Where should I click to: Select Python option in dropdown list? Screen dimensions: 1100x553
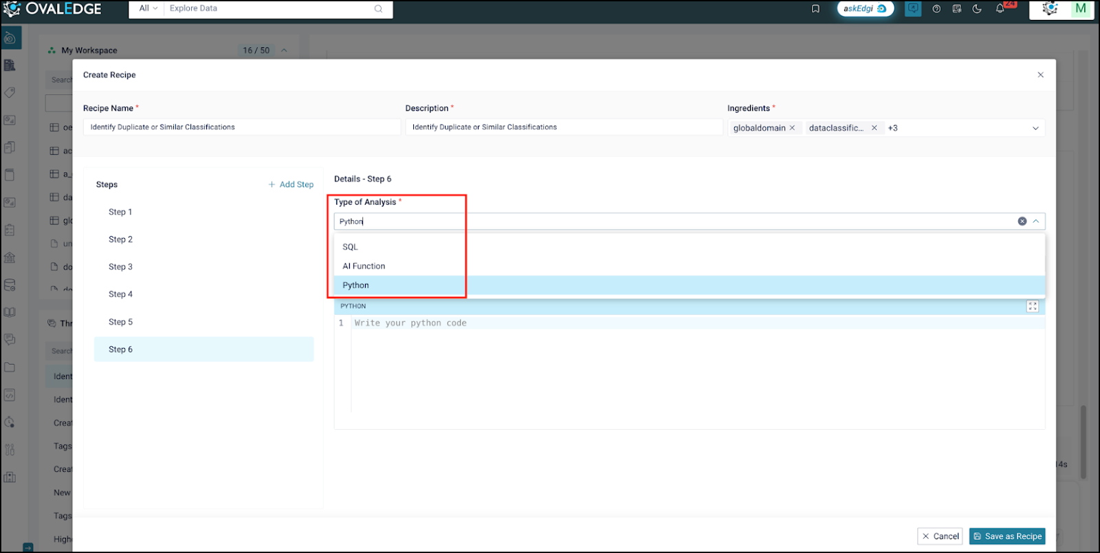tap(356, 285)
